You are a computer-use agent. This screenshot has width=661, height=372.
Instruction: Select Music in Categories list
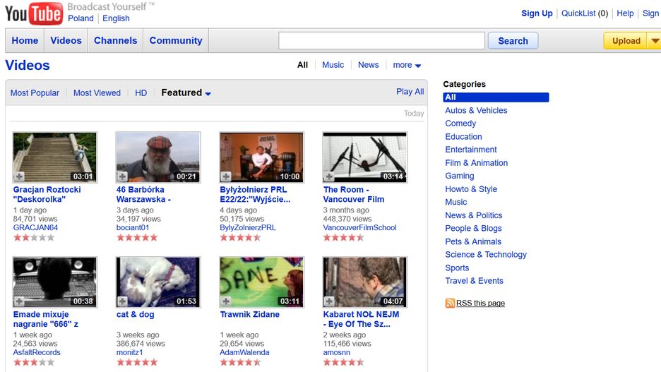point(455,202)
